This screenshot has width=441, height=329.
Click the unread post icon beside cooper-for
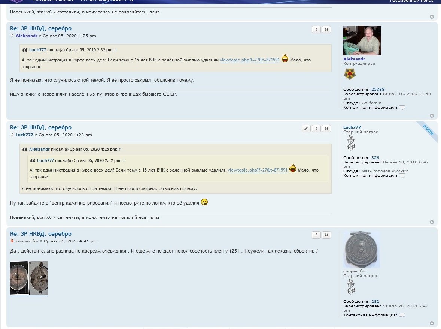coord(12,241)
